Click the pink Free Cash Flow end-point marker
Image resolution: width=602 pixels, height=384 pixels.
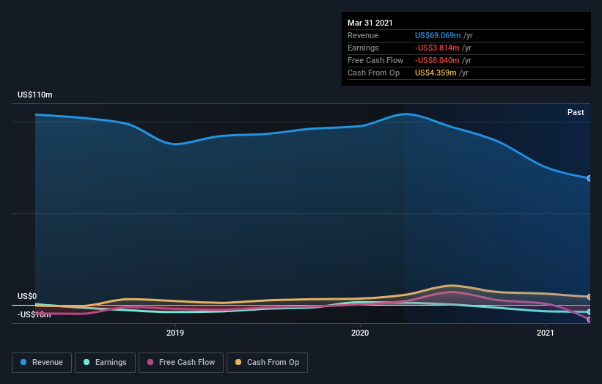[590, 320]
